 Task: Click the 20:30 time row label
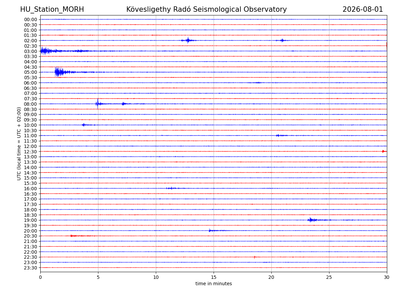pos(31,236)
